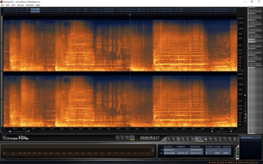Select the brush selection tool
The width and height of the screenshot is (263, 164).
[220, 139]
